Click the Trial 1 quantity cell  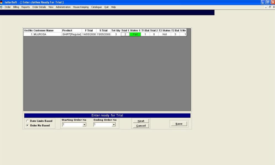pyautogui.click(x=125, y=34)
